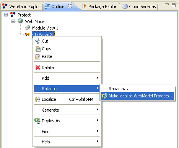Choose Localize from the context menu
This screenshot has width=179, height=148.
point(67,99)
